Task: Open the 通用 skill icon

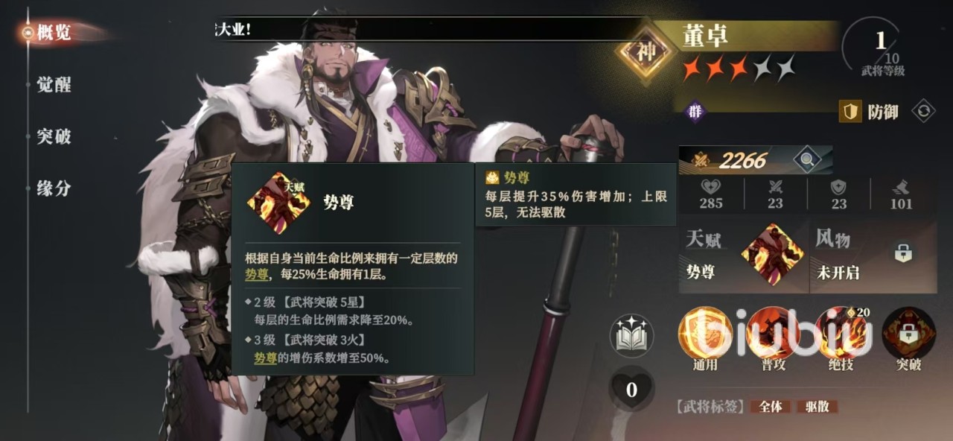Action: coord(704,332)
